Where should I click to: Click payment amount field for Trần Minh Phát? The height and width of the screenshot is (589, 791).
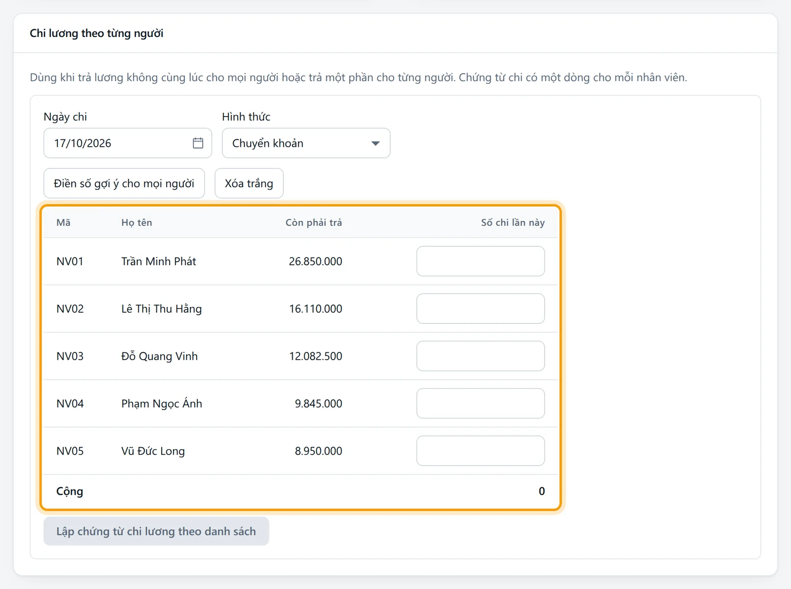(x=481, y=261)
